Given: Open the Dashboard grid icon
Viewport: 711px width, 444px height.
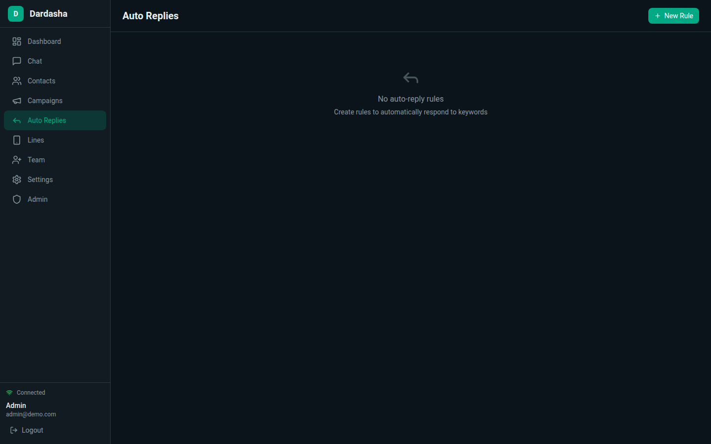Looking at the screenshot, I should point(17,41).
